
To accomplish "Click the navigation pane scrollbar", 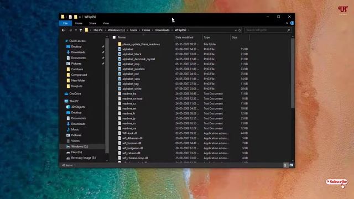I will click(x=107, y=96).
